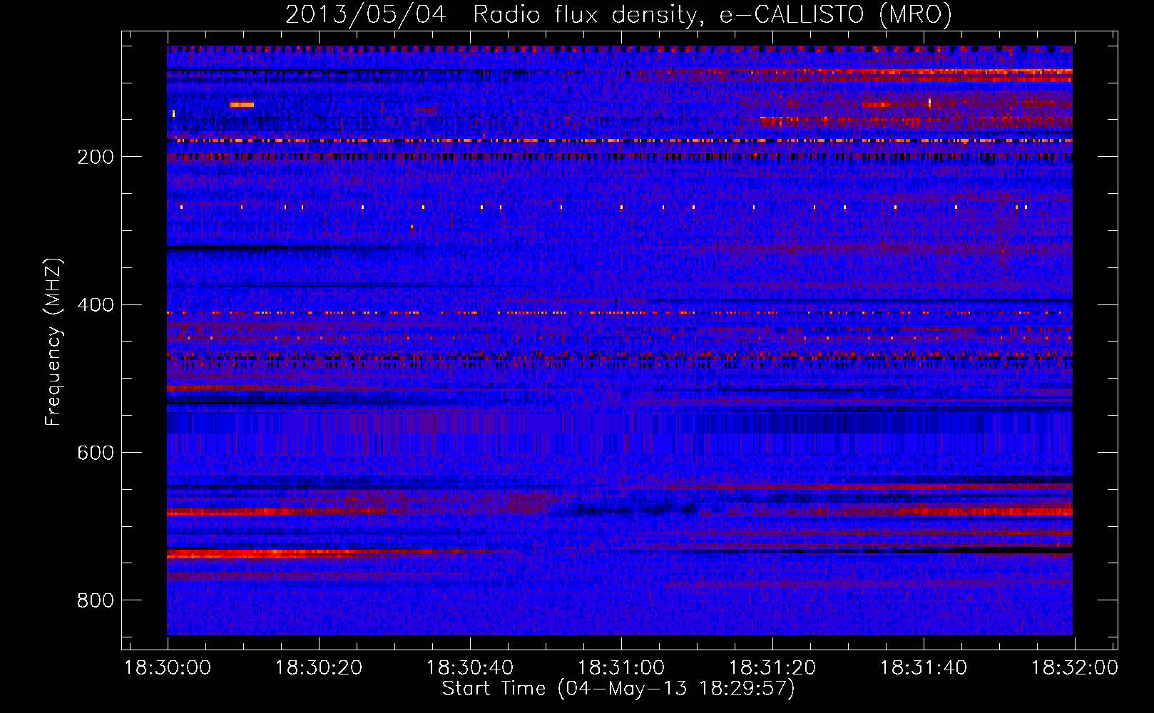The height and width of the screenshot is (713, 1154).
Task: Click the 18:30:00 time tick label
Action: click(x=168, y=668)
